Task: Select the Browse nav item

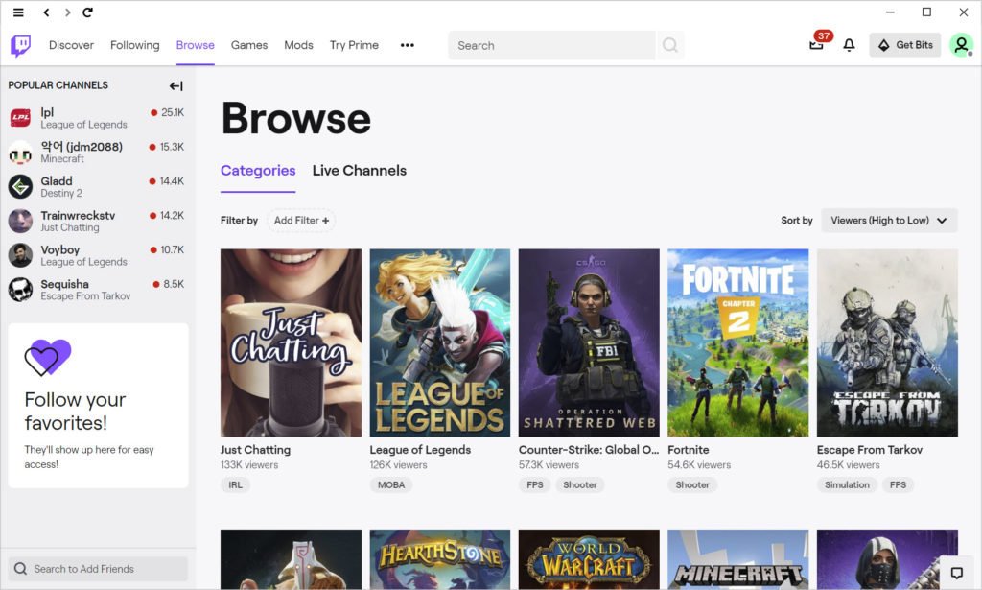Action: click(195, 45)
